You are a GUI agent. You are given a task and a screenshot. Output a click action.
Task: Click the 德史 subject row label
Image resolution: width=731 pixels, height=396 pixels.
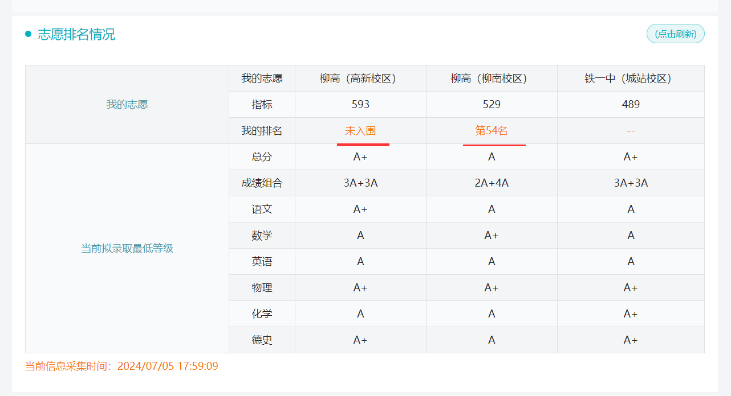point(262,340)
